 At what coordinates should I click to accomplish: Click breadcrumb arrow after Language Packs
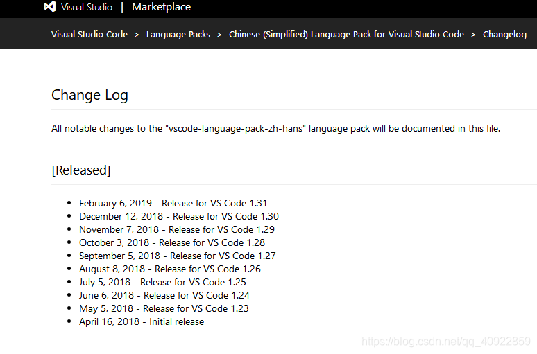click(x=219, y=35)
